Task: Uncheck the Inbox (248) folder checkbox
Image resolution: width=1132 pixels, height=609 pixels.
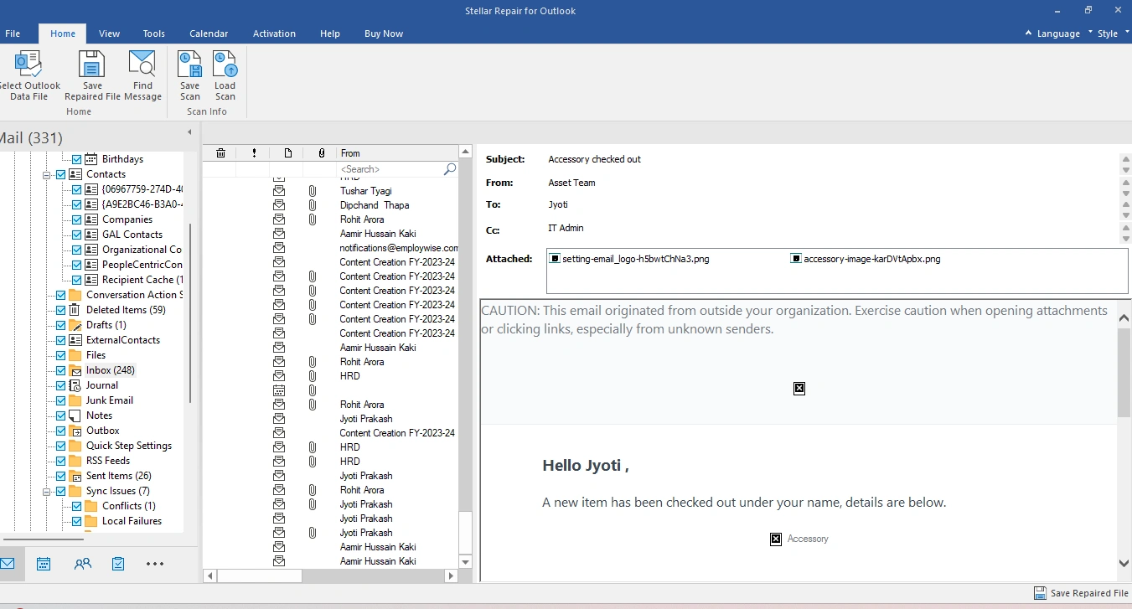Action: (x=61, y=370)
